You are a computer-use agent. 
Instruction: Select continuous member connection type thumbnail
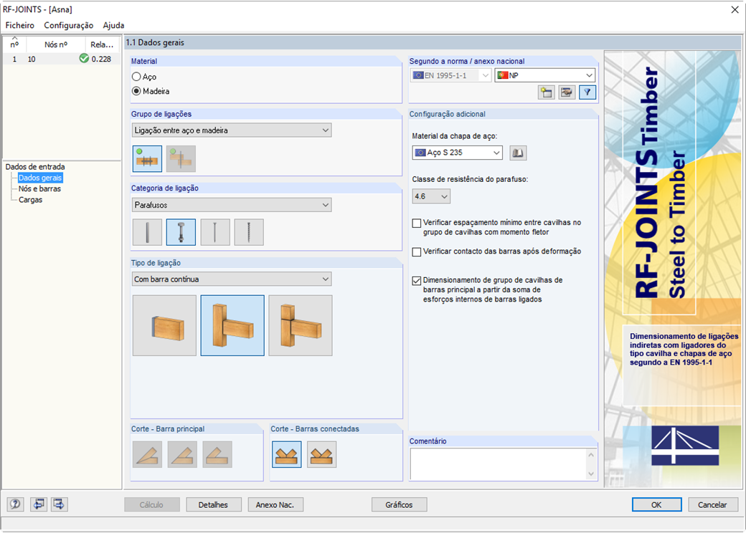coord(232,325)
